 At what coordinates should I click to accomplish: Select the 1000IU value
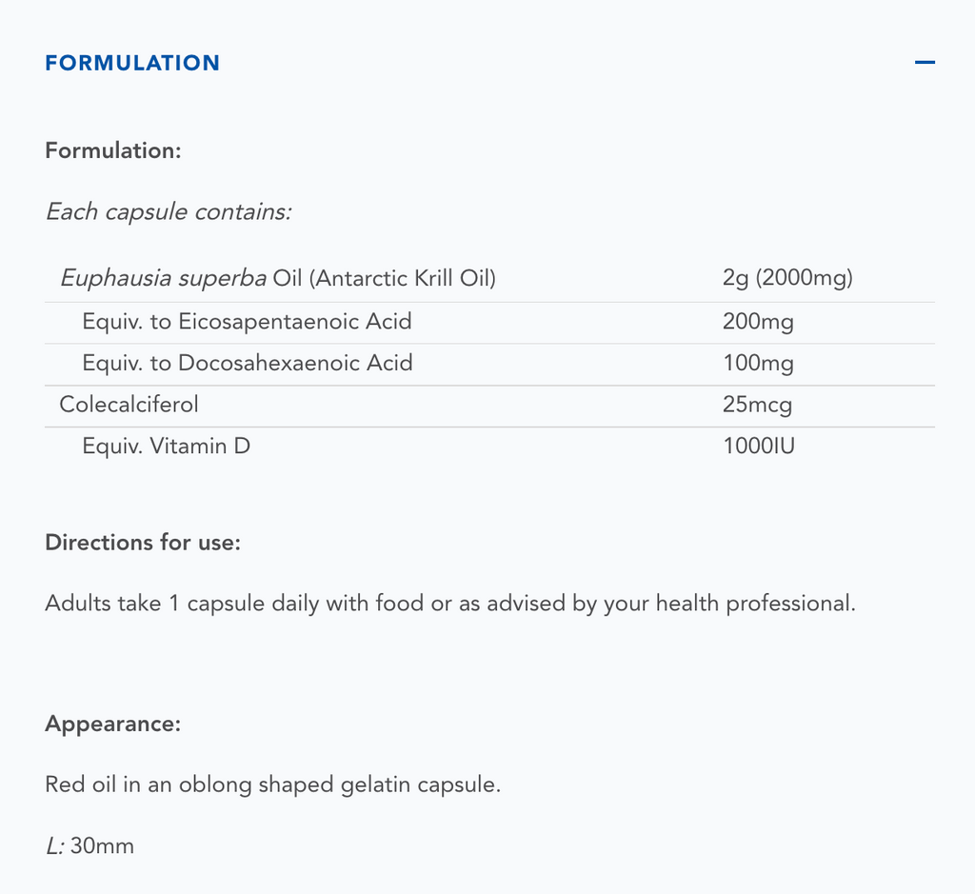[x=759, y=446]
